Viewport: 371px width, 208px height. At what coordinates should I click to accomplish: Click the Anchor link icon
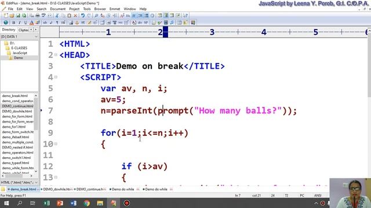click(x=77, y=23)
